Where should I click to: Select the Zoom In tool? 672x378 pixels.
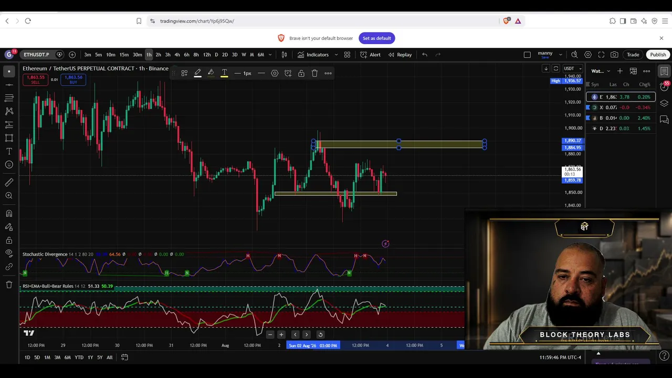(9, 196)
